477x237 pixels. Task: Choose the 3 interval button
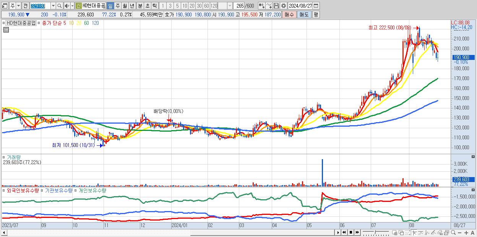(170, 6)
